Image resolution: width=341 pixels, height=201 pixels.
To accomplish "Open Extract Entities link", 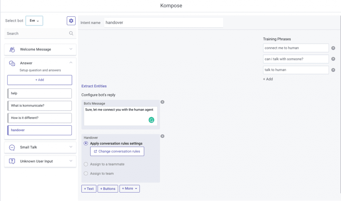I will coord(94,86).
